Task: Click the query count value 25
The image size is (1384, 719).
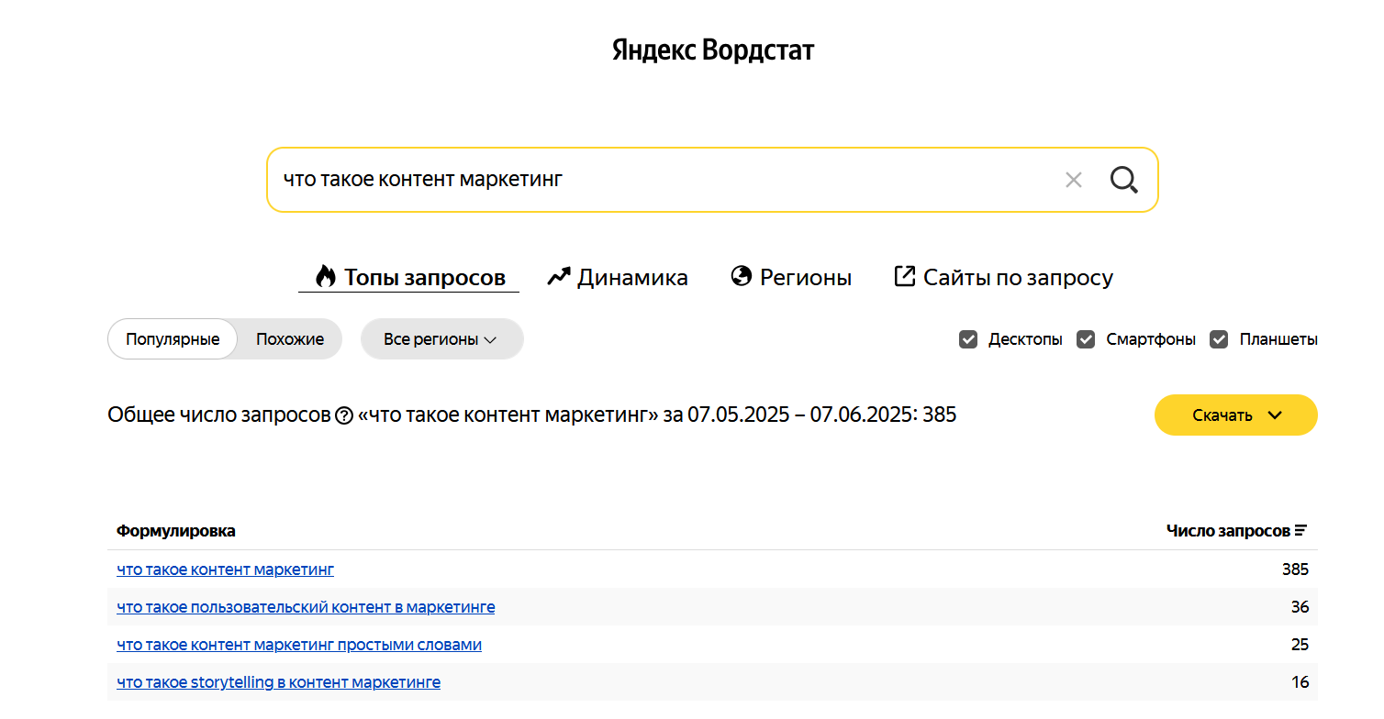Action: pos(1300,645)
